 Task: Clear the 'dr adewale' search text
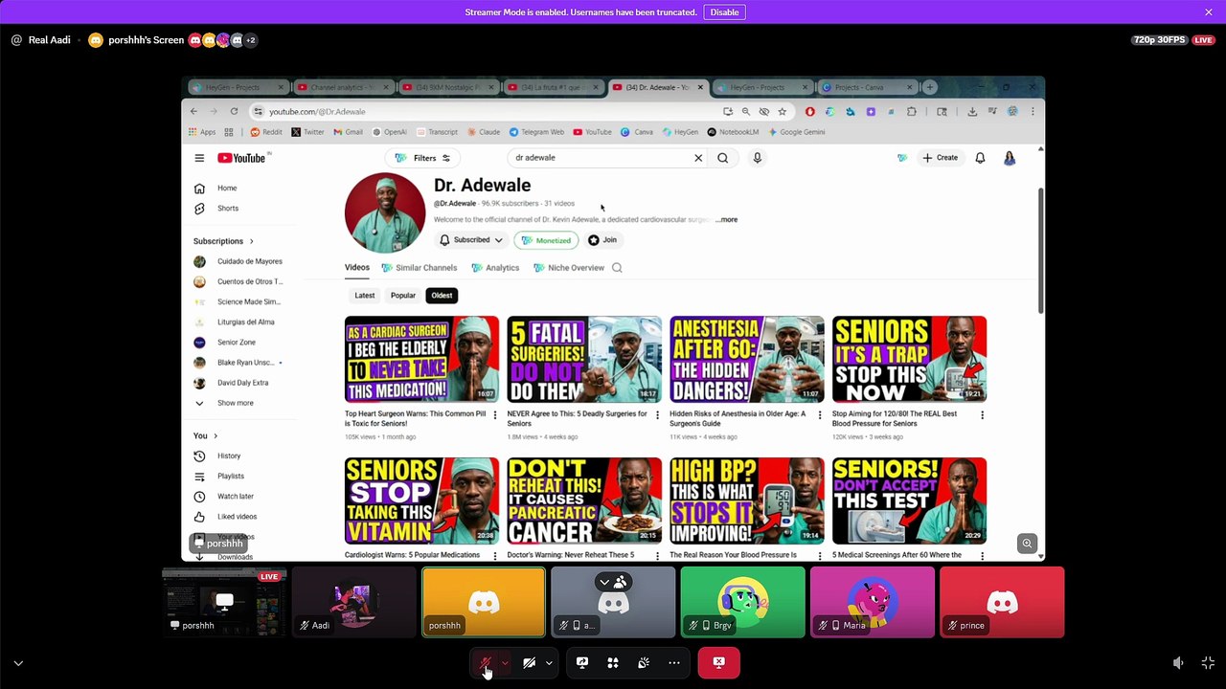698,158
